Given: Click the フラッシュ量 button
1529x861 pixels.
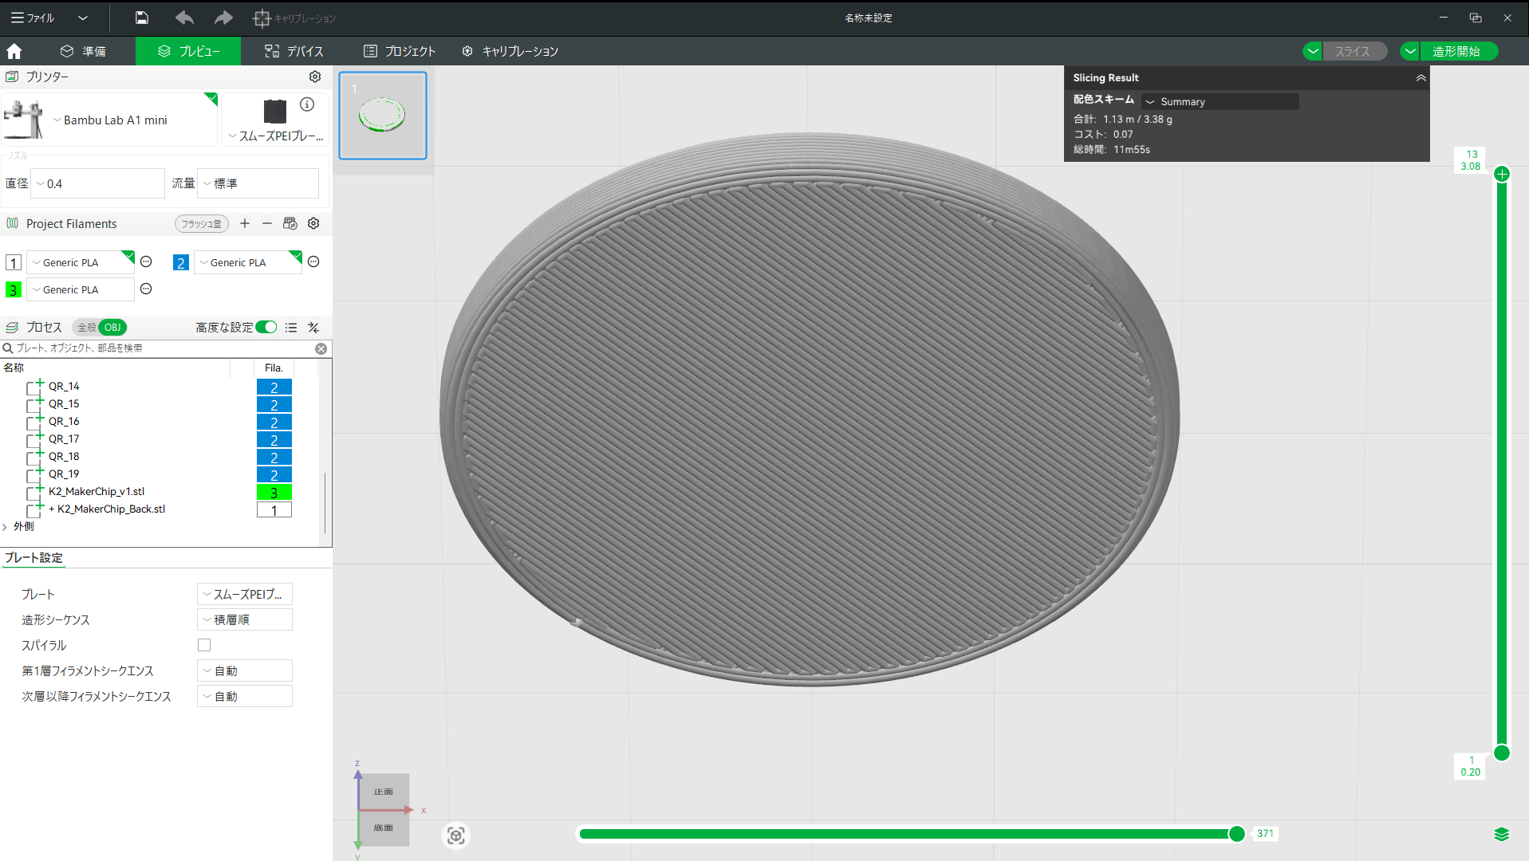Looking at the screenshot, I should (202, 224).
